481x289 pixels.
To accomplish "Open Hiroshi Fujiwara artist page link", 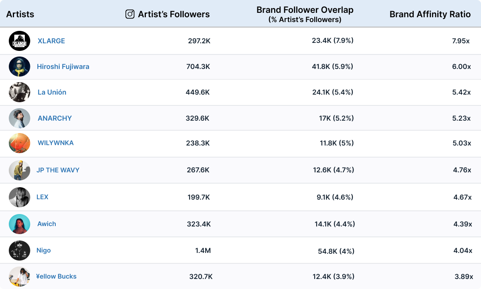I will [63, 67].
